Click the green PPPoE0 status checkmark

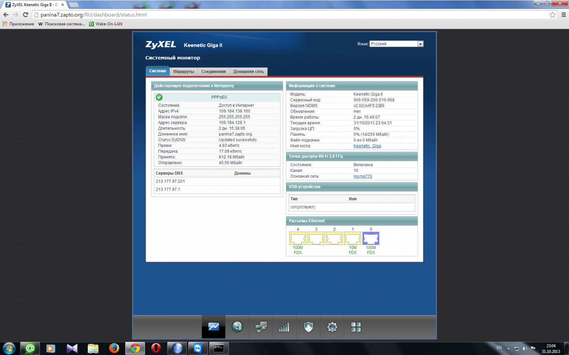click(159, 97)
